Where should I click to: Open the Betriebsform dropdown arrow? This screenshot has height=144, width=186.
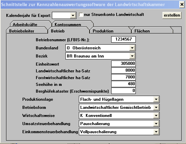156,107
